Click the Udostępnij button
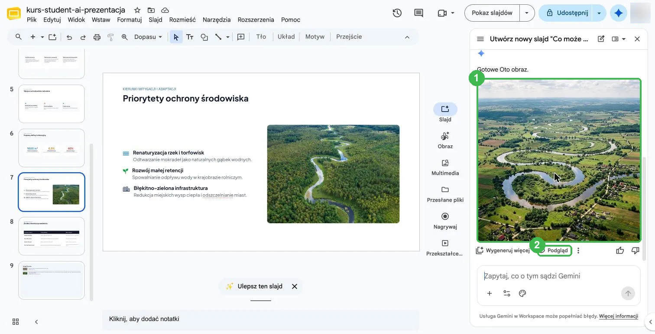This screenshot has height=334, width=655. [567, 13]
